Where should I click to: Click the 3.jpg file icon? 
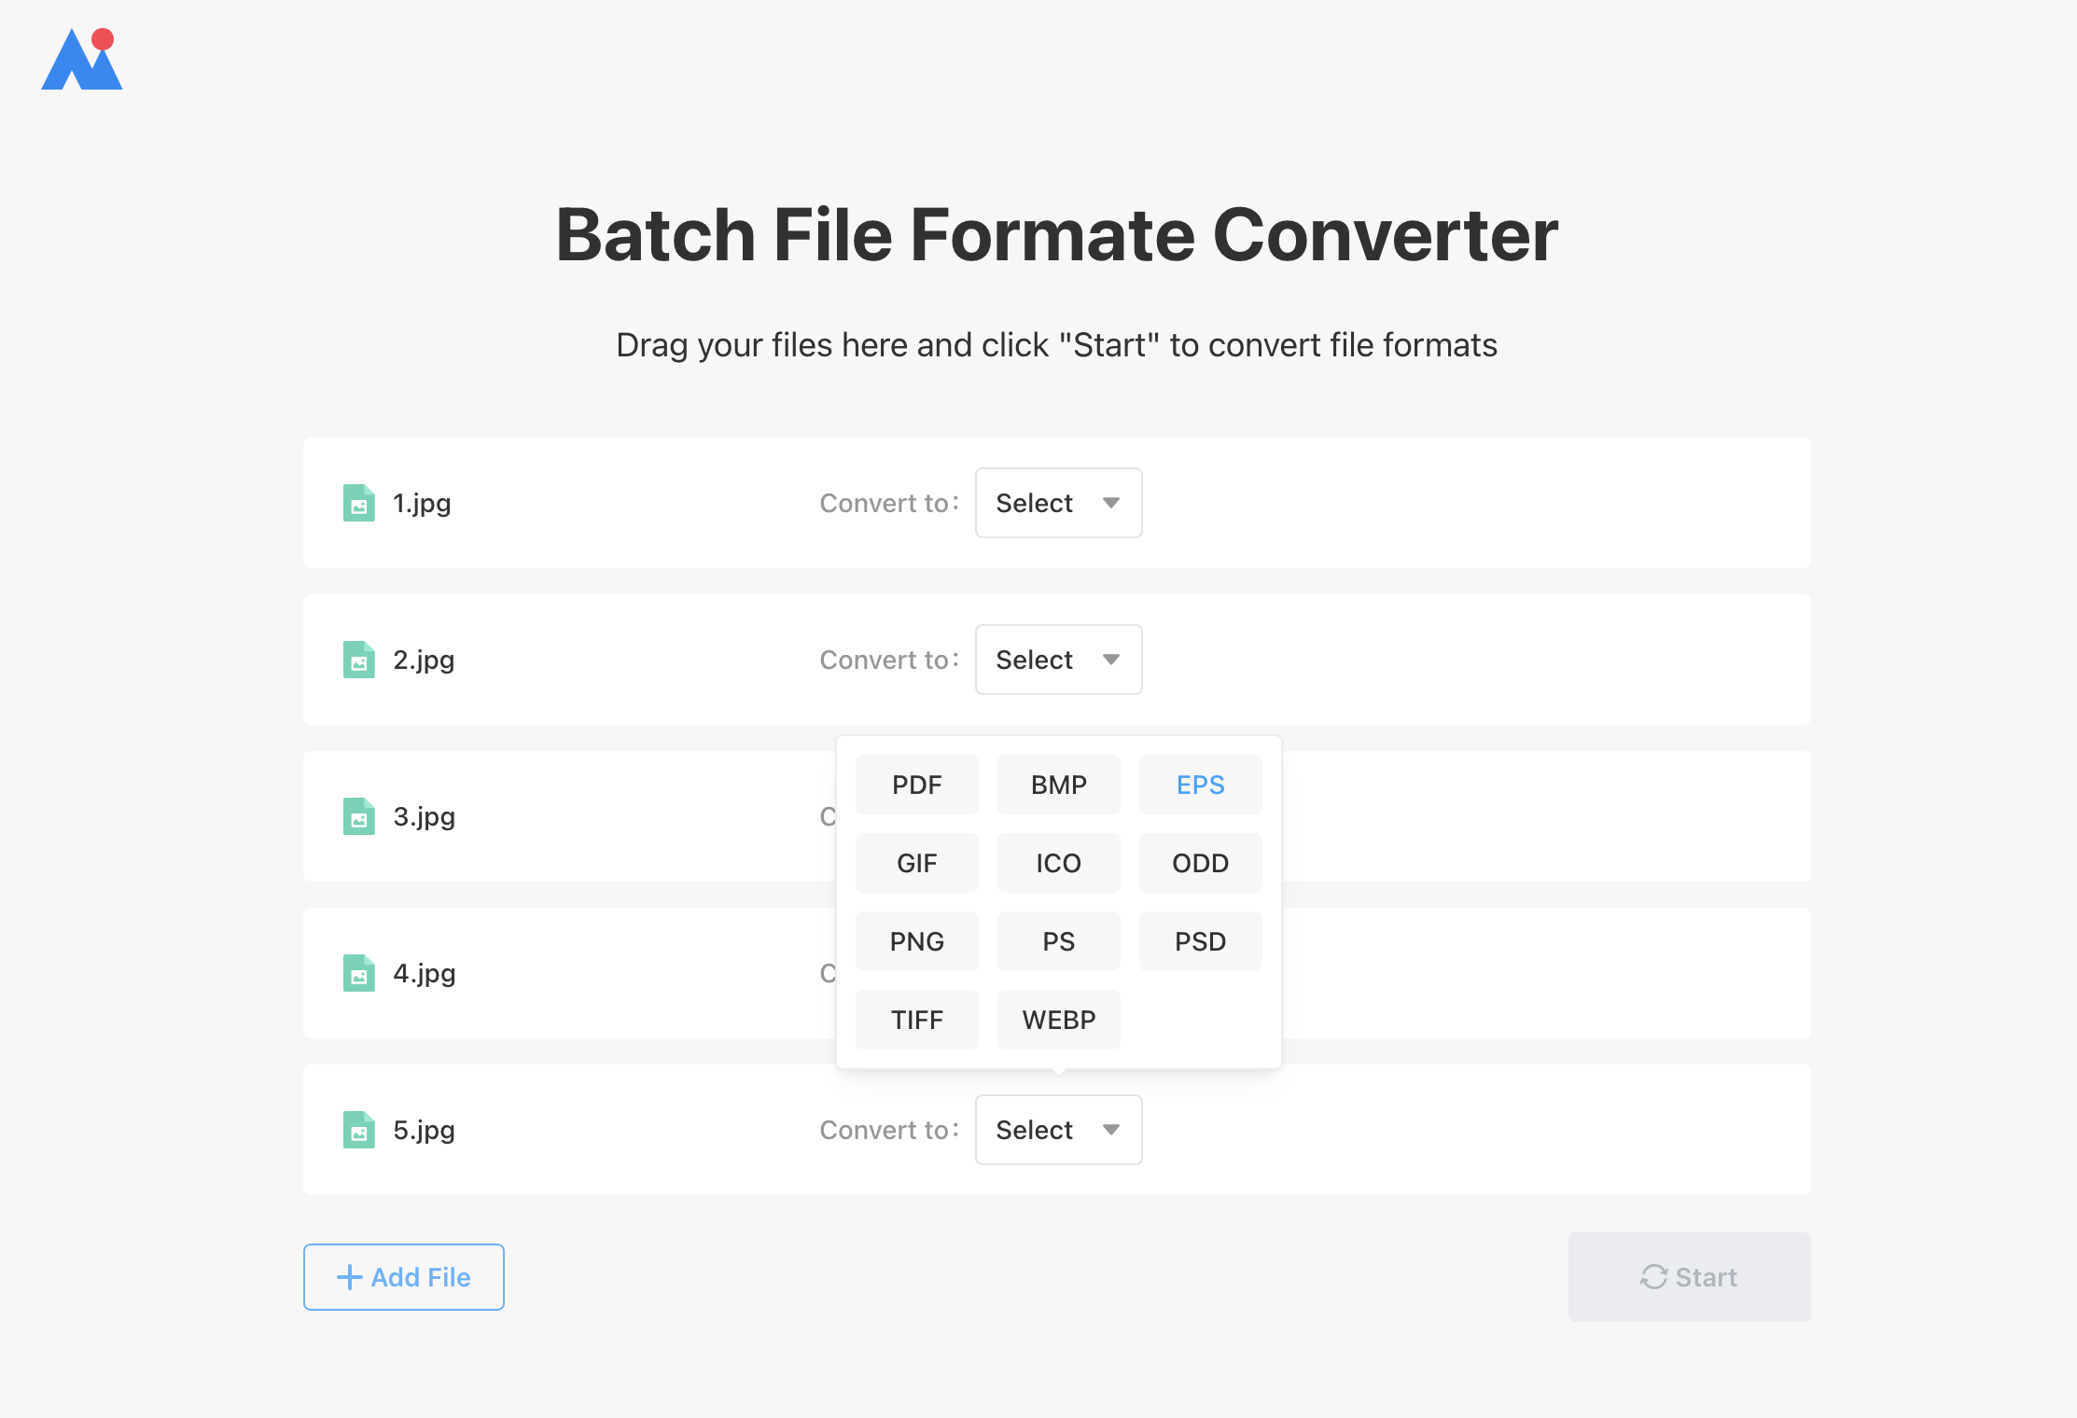358,816
